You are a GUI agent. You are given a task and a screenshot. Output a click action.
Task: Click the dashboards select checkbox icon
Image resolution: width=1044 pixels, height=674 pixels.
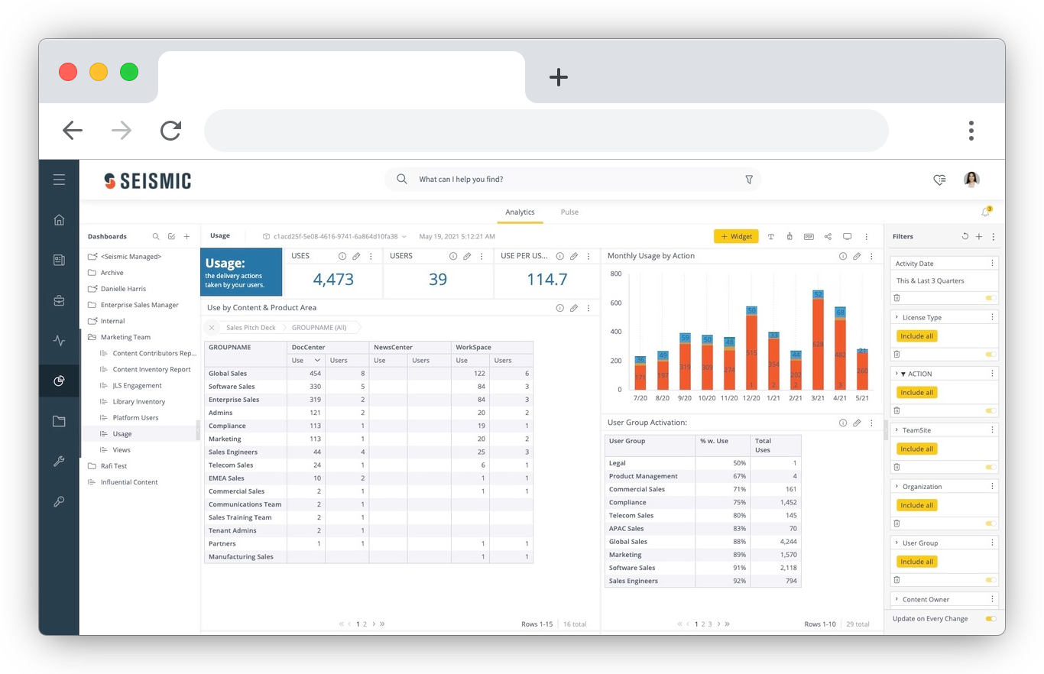click(x=171, y=237)
